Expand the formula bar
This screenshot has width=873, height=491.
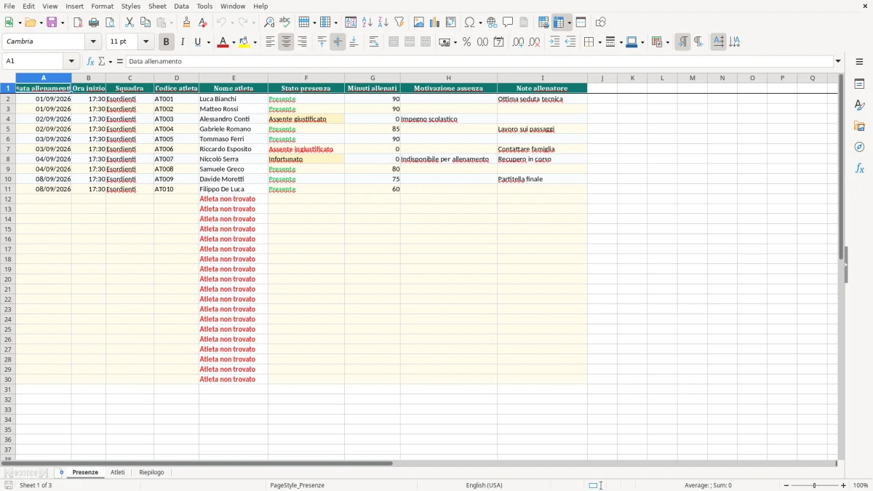point(838,62)
